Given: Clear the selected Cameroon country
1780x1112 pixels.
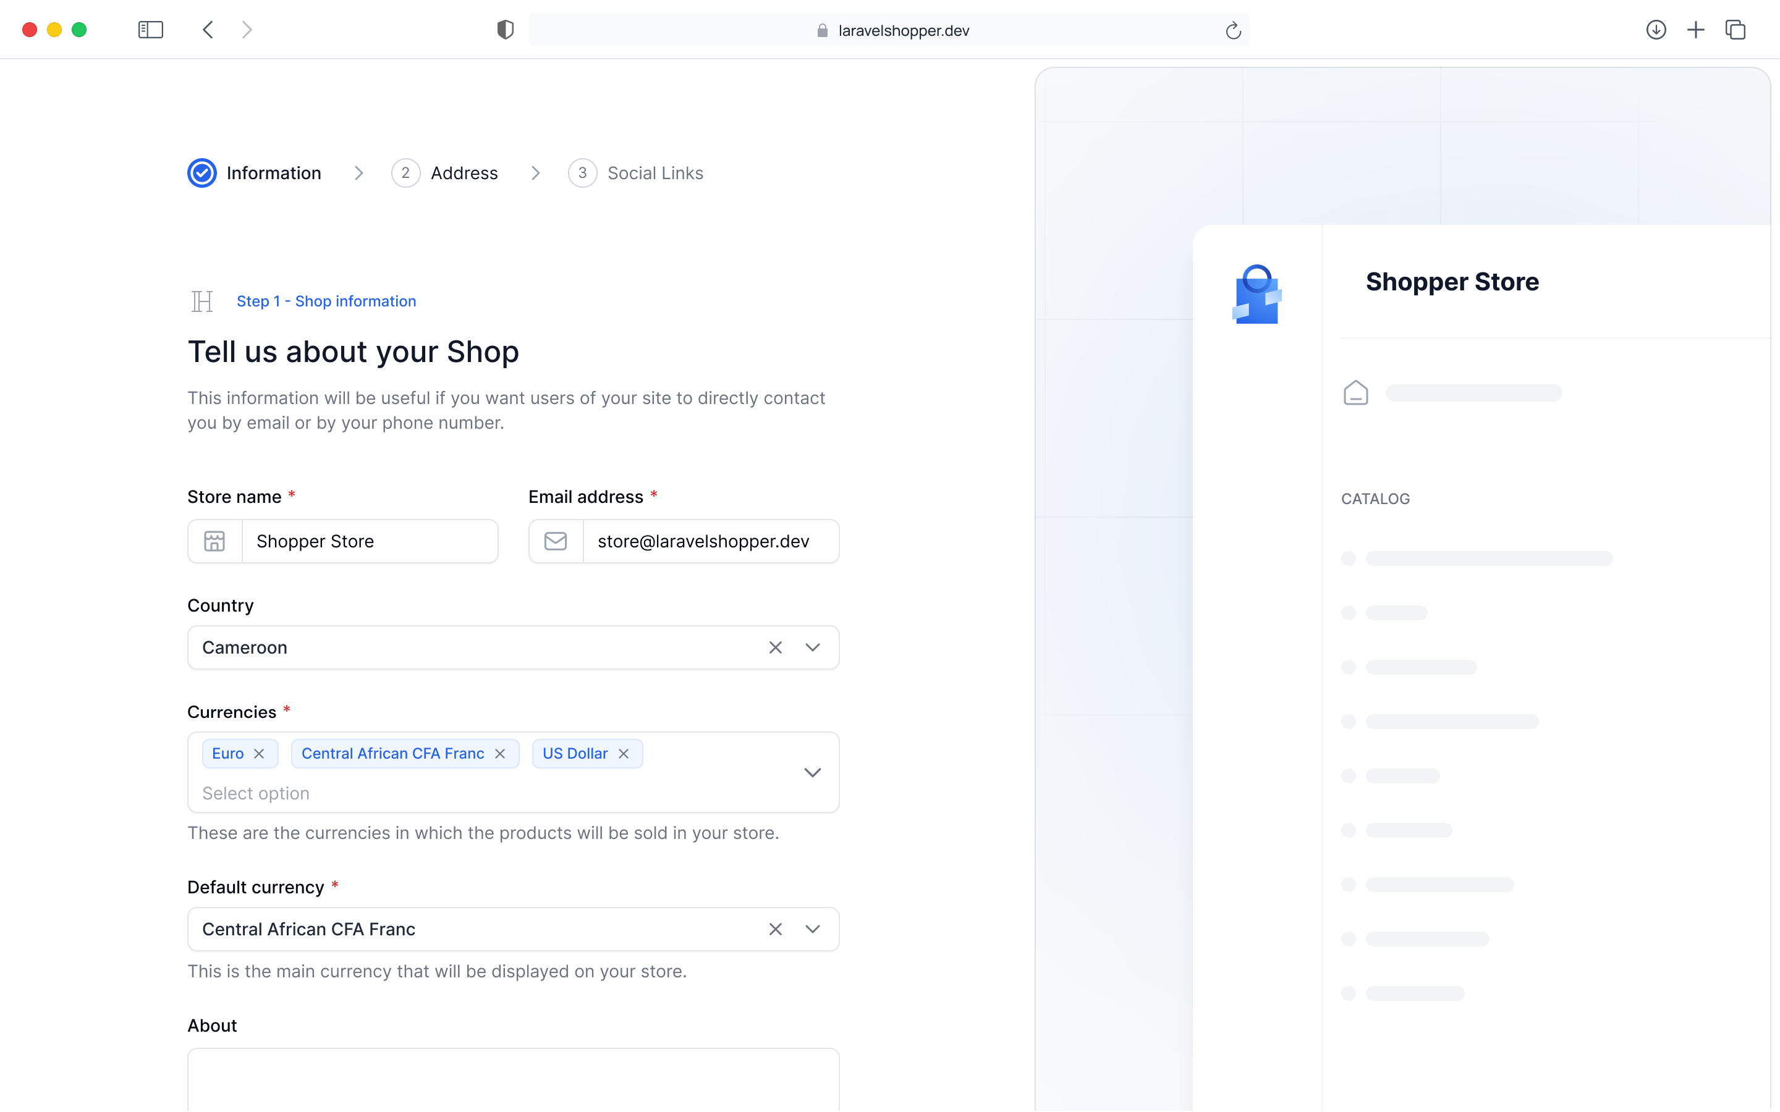Looking at the screenshot, I should coord(775,647).
